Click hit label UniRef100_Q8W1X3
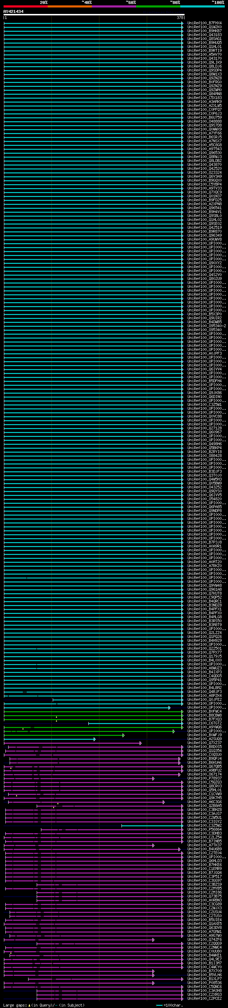Screen dimensions: 228x1008 coord(204,74)
